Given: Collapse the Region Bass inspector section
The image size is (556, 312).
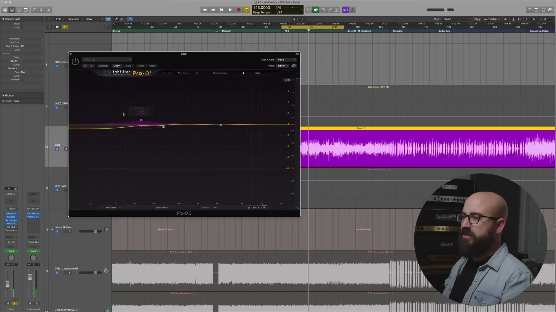Looking at the screenshot, I should (3, 19).
